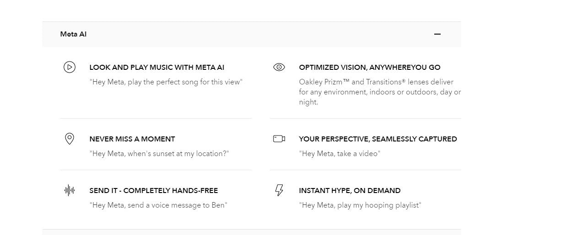This screenshot has height=235, width=577.
Task: Click the video camera icon
Action: [x=279, y=139]
